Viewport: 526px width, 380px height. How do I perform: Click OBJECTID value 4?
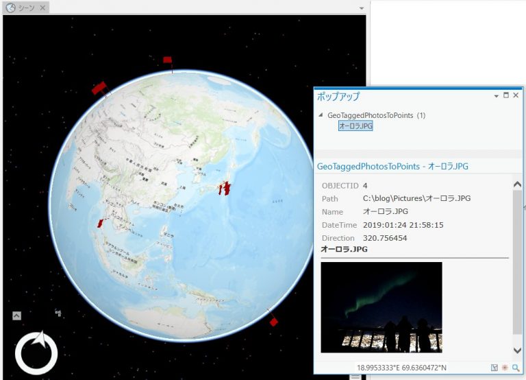pos(365,186)
